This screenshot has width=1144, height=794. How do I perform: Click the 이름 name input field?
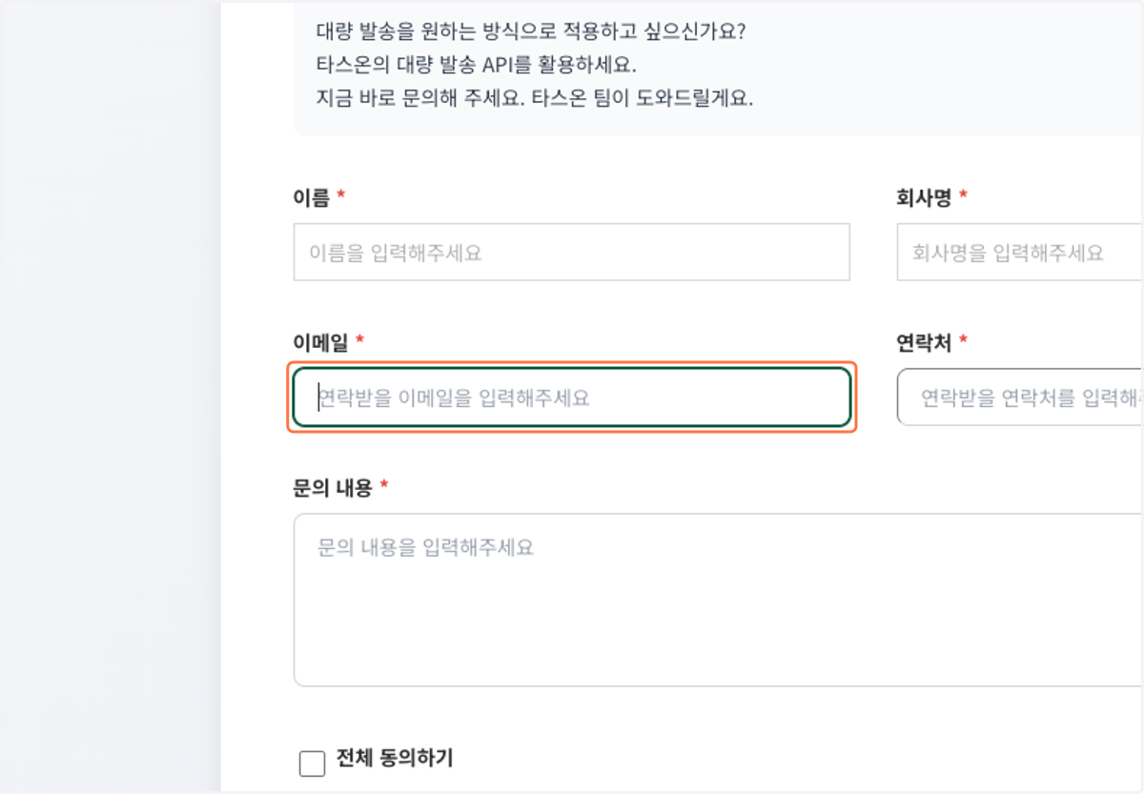[x=571, y=253]
